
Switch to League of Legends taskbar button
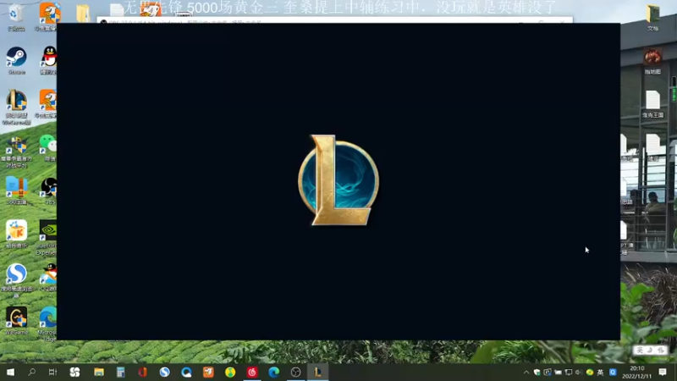[318, 372]
